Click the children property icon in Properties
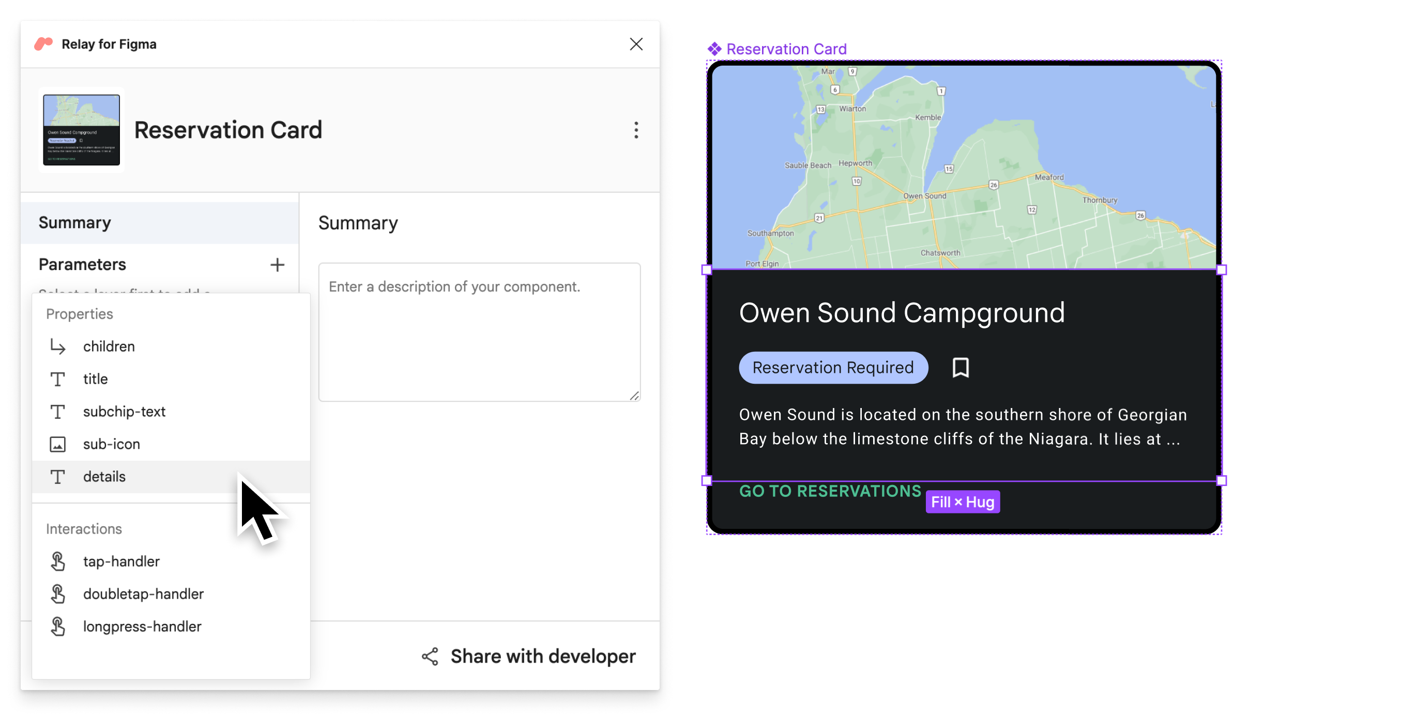Screen dimensions: 1402x721 pyautogui.click(x=57, y=347)
